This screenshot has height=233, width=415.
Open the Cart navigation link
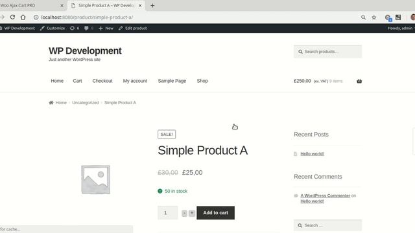click(77, 81)
